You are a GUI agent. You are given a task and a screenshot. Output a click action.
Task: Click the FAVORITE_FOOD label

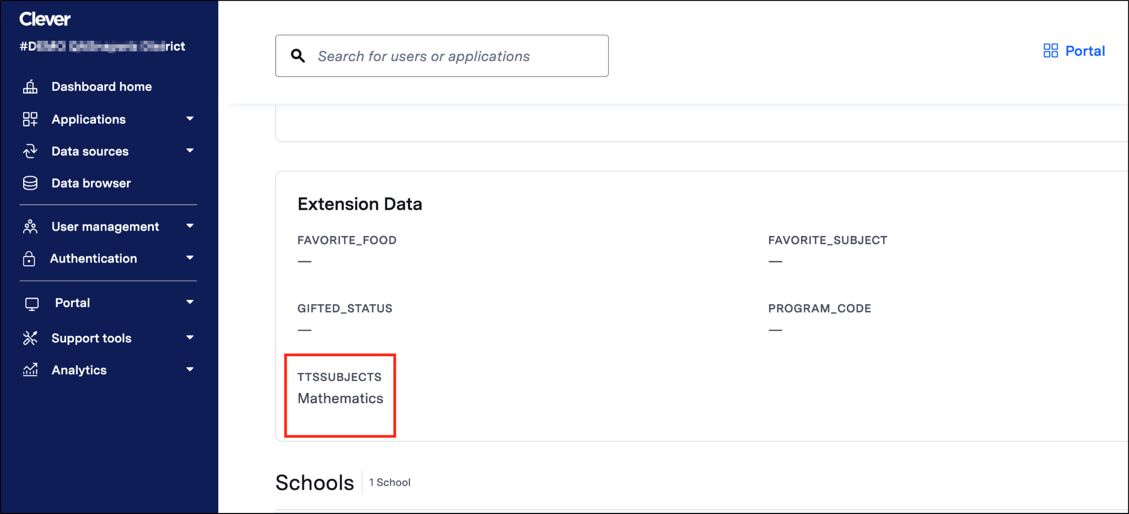tap(347, 240)
